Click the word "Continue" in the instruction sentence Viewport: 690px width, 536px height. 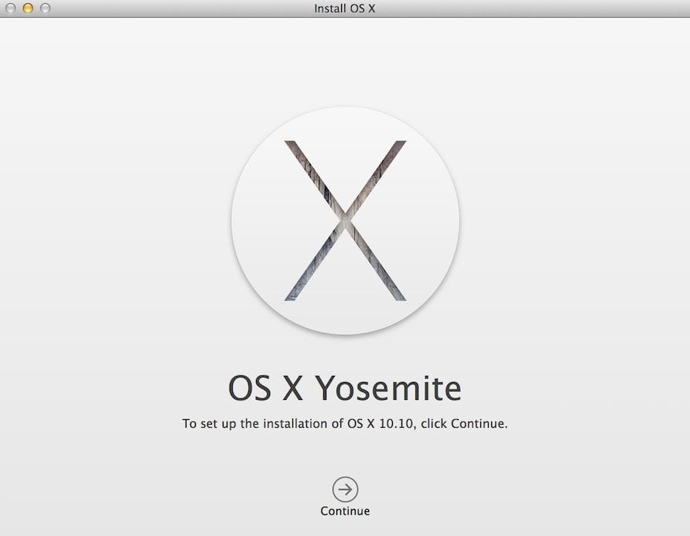[x=477, y=424]
